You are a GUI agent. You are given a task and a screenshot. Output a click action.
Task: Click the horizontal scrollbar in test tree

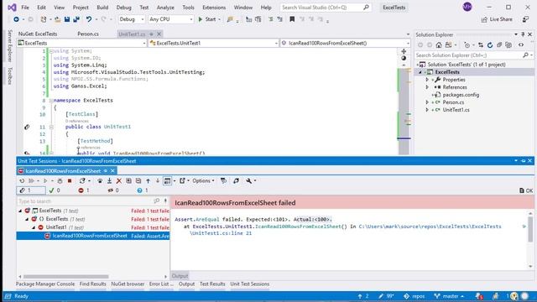pos(66,276)
